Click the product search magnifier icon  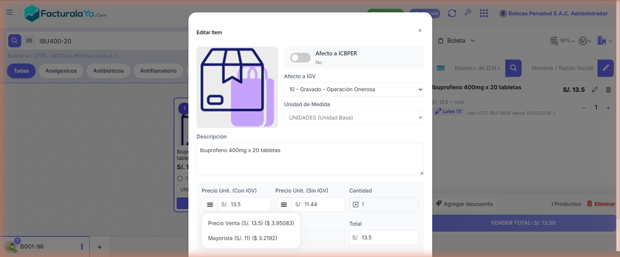tap(14, 41)
